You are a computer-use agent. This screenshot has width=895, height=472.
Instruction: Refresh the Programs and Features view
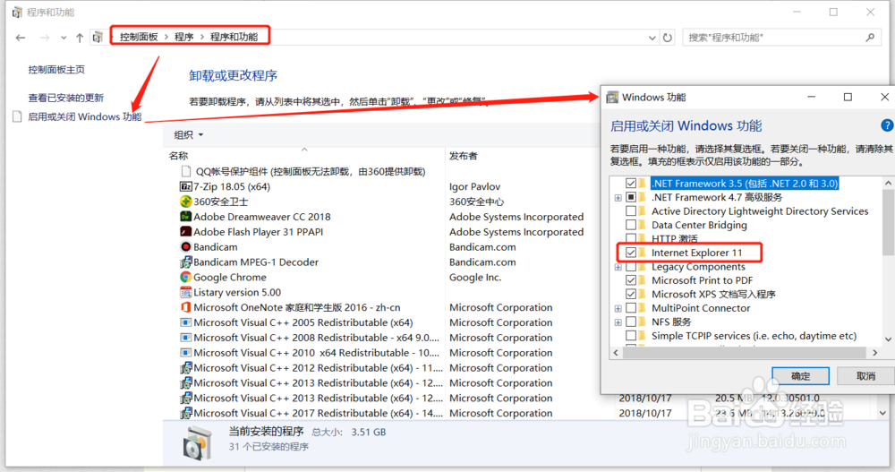point(668,38)
